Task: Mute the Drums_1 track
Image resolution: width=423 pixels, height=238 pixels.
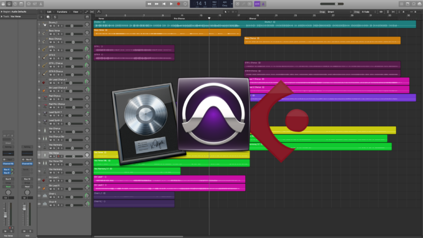Action: 51,26
